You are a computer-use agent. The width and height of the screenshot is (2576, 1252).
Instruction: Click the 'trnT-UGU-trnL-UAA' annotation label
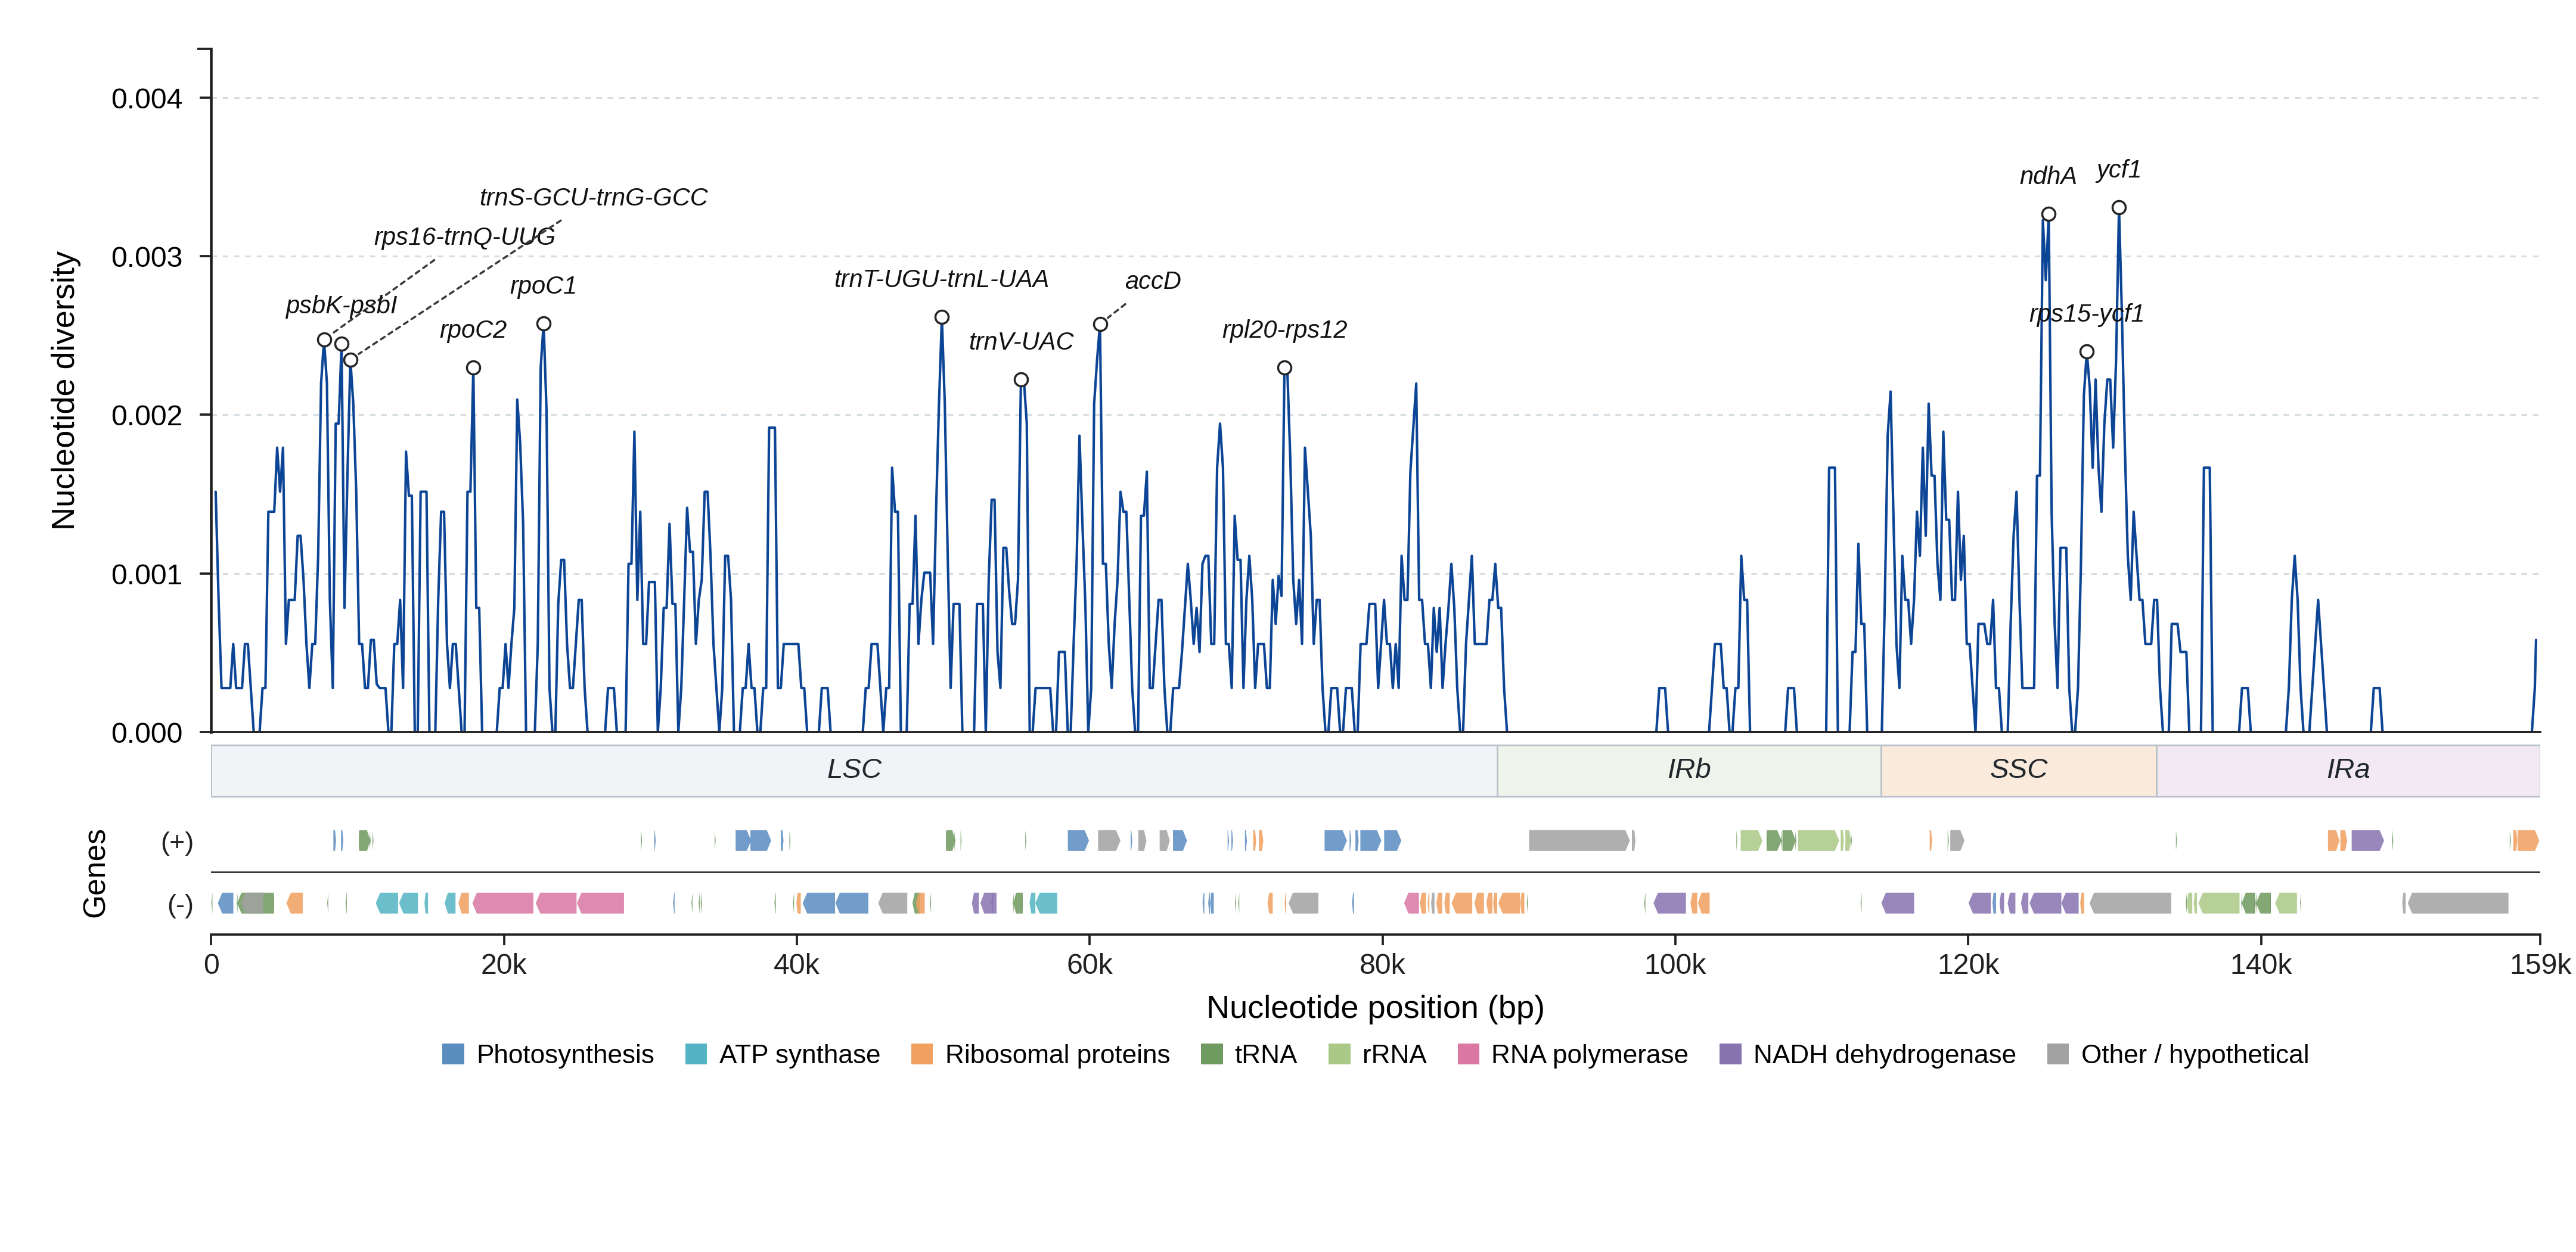coord(942,279)
